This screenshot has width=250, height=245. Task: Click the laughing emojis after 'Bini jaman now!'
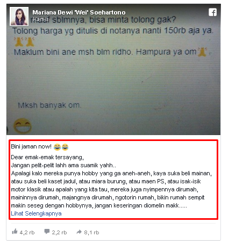click(61, 147)
